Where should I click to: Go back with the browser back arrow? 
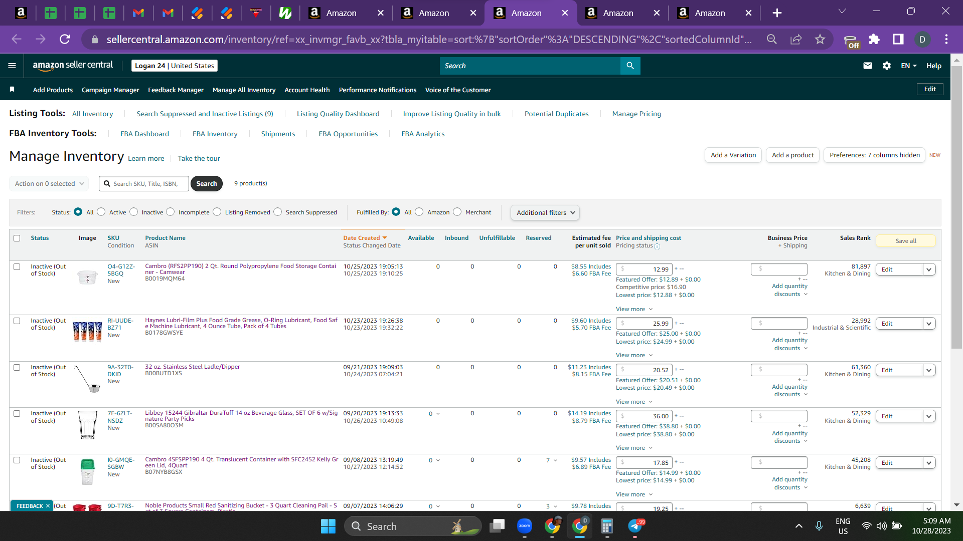click(x=17, y=39)
